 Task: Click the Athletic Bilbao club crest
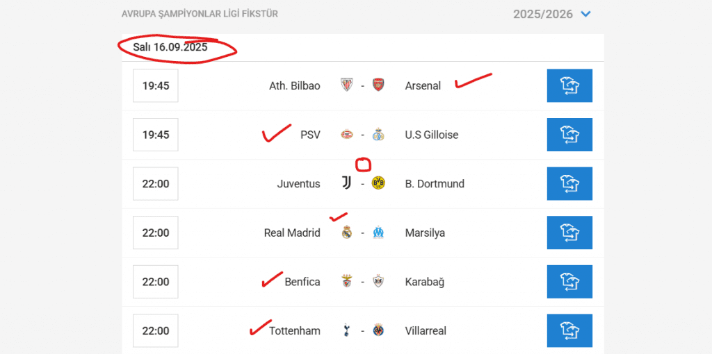[346, 85]
